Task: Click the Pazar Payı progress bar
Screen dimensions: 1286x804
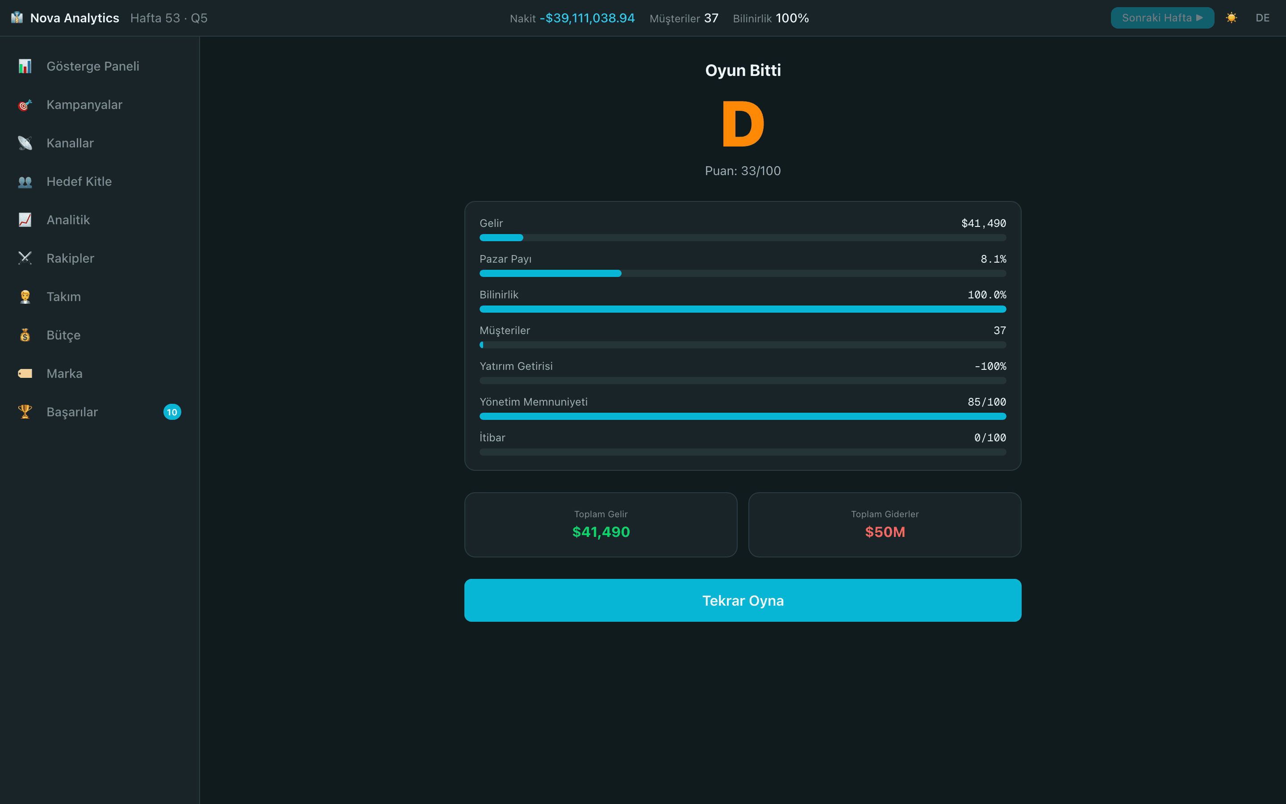Action: (743, 273)
